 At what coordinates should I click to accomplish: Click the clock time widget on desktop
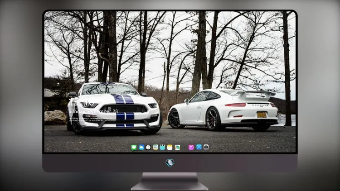coord(81,102)
